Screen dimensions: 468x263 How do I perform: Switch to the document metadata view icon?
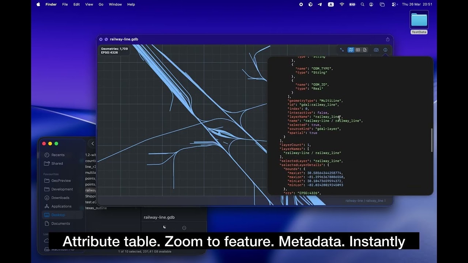pos(365,50)
